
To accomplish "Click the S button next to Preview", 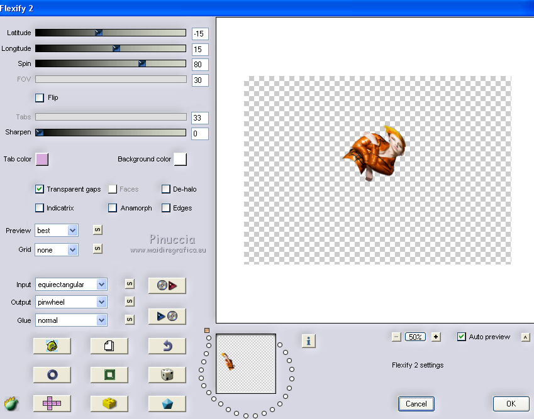I will pos(97,230).
